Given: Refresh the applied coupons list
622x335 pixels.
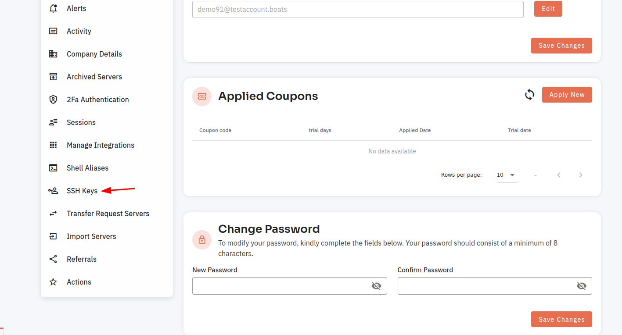Looking at the screenshot, I should [x=530, y=95].
